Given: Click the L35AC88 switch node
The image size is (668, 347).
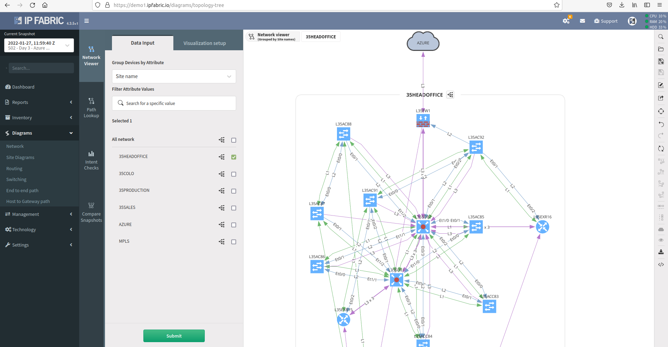Looking at the screenshot, I should [x=344, y=134].
